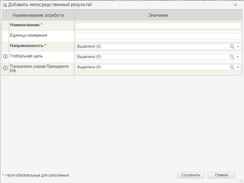Close the Добавить непосредственный результат dialog
This screenshot has height=183, width=244.
(x=235, y=5)
